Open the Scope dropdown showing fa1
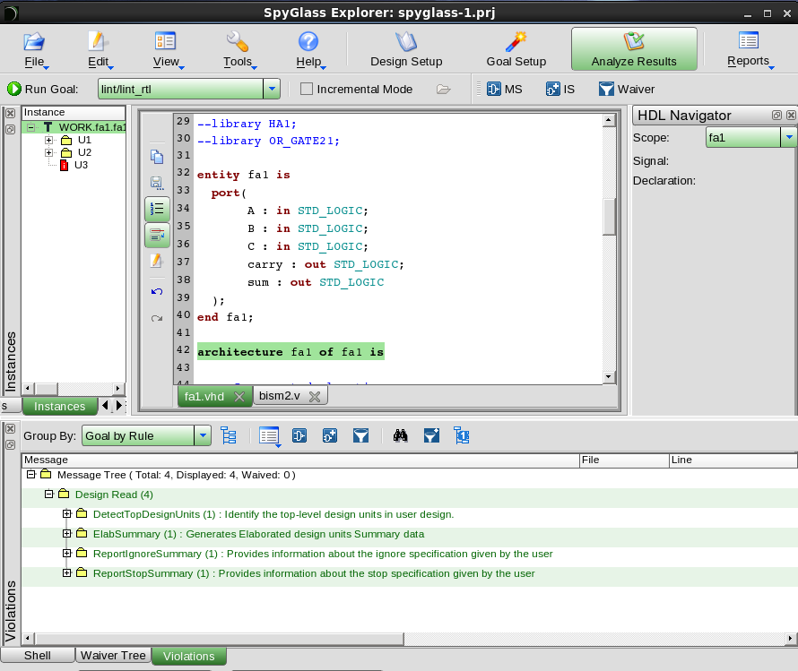Viewport: 798px width, 671px height. (789, 137)
